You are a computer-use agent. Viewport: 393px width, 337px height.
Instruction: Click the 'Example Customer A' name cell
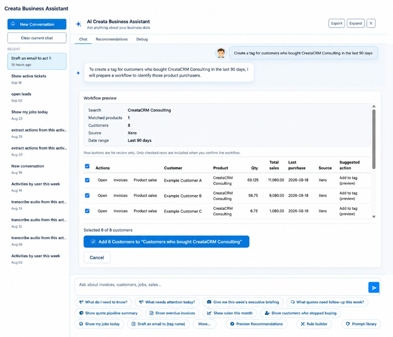pyautogui.click(x=183, y=181)
